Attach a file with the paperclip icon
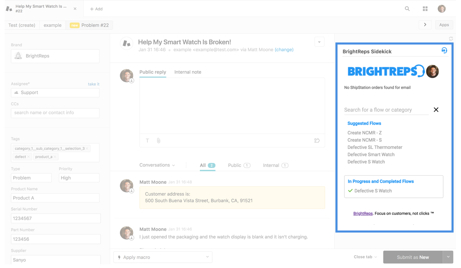461x268 pixels. [159, 141]
